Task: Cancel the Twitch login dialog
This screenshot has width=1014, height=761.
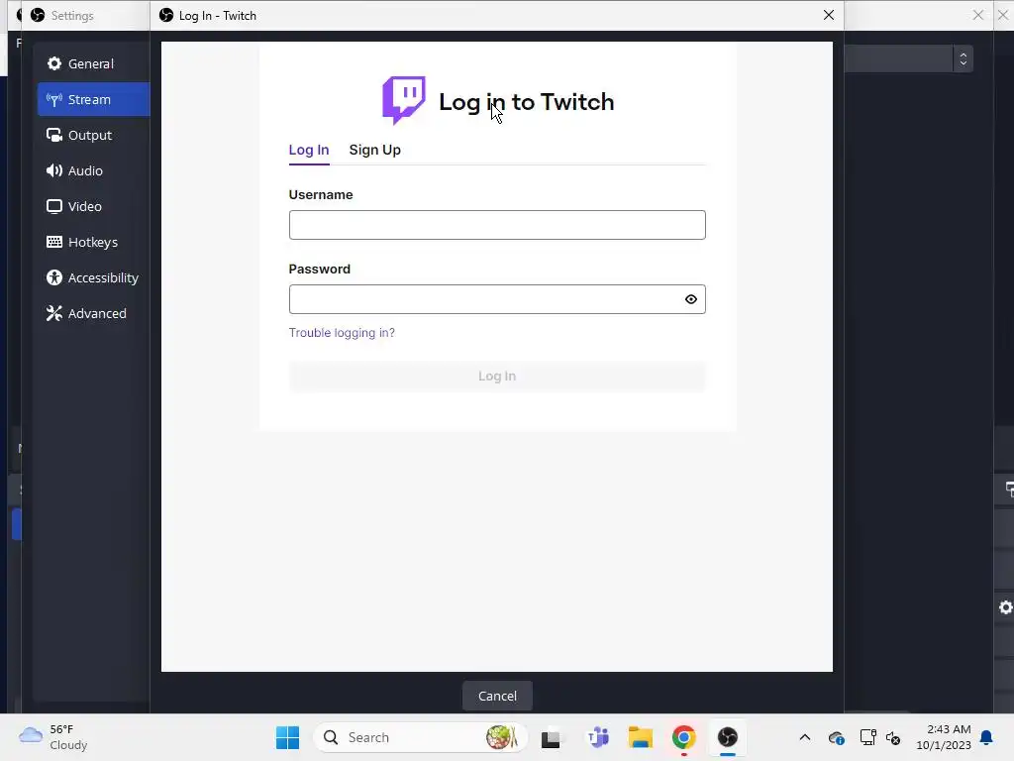Action: [x=497, y=696]
